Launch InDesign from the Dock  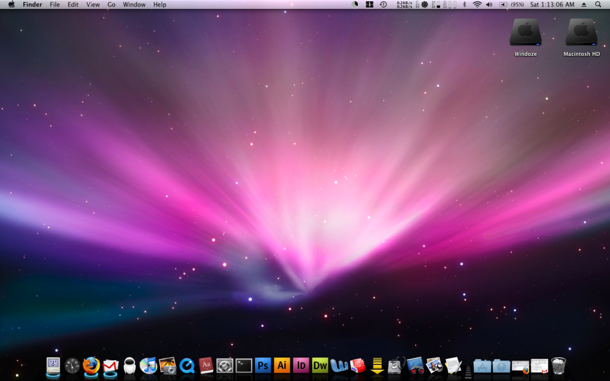click(301, 366)
